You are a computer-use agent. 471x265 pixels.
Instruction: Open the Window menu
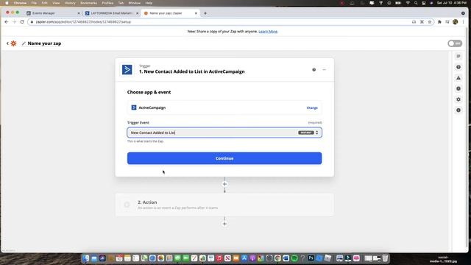(134, 3)
